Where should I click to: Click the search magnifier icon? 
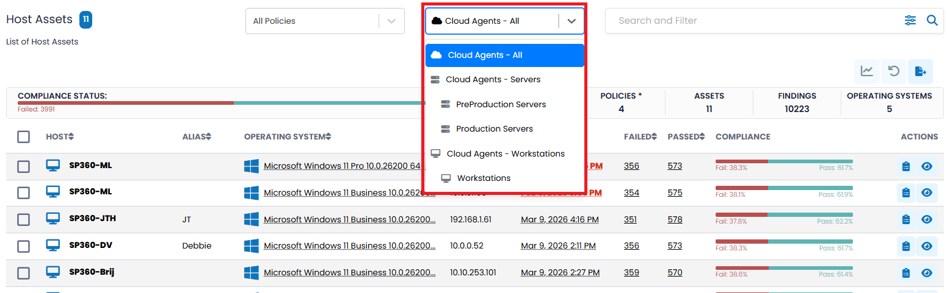point(932,21)
